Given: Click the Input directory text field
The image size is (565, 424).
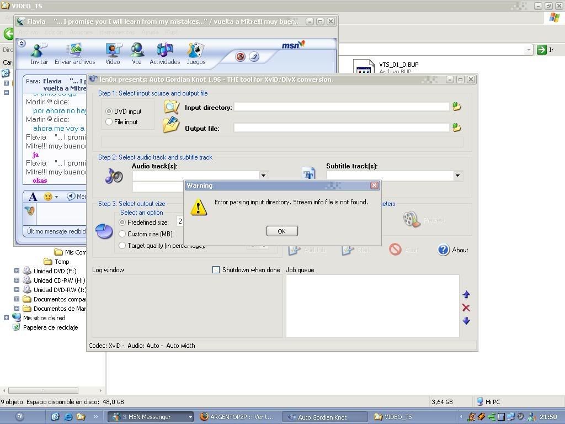Looking at the screenshot, I should [341, 107].
